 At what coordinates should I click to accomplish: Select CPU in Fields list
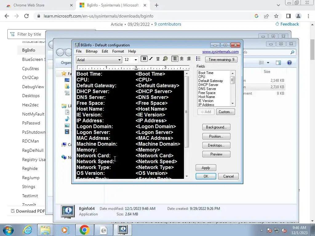coord(202,77)
